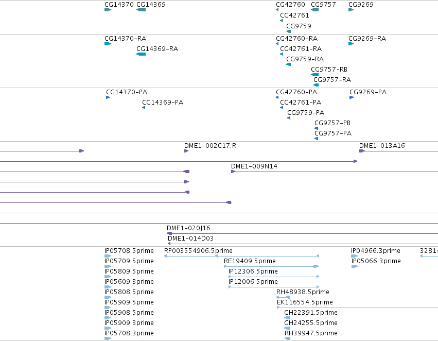This screenshot has width=438, height=341.
Task: Click protein CG9757-PB
Action: click(x=332, y=123)
